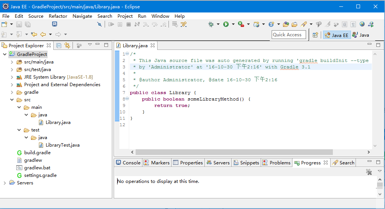
Task: Select Library.java in the tree
Action: (x=58, y=122)
